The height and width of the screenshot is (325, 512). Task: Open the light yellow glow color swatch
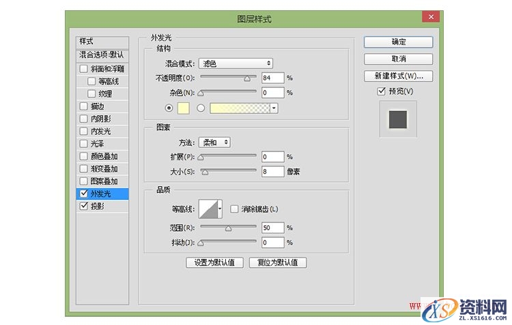click(183, 108)
